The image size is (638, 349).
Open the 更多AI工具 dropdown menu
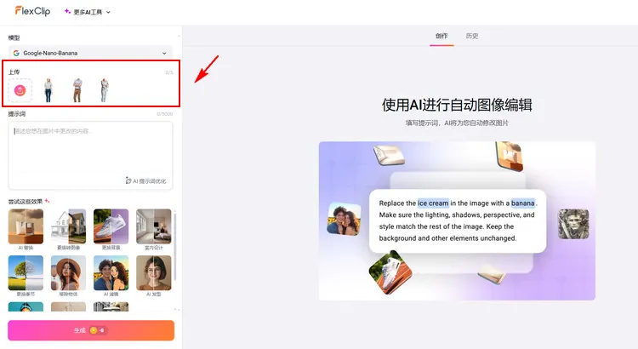pyautogui.click(x=88, y=12)
